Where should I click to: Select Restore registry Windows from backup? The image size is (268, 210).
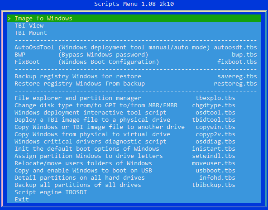[134, 84]
